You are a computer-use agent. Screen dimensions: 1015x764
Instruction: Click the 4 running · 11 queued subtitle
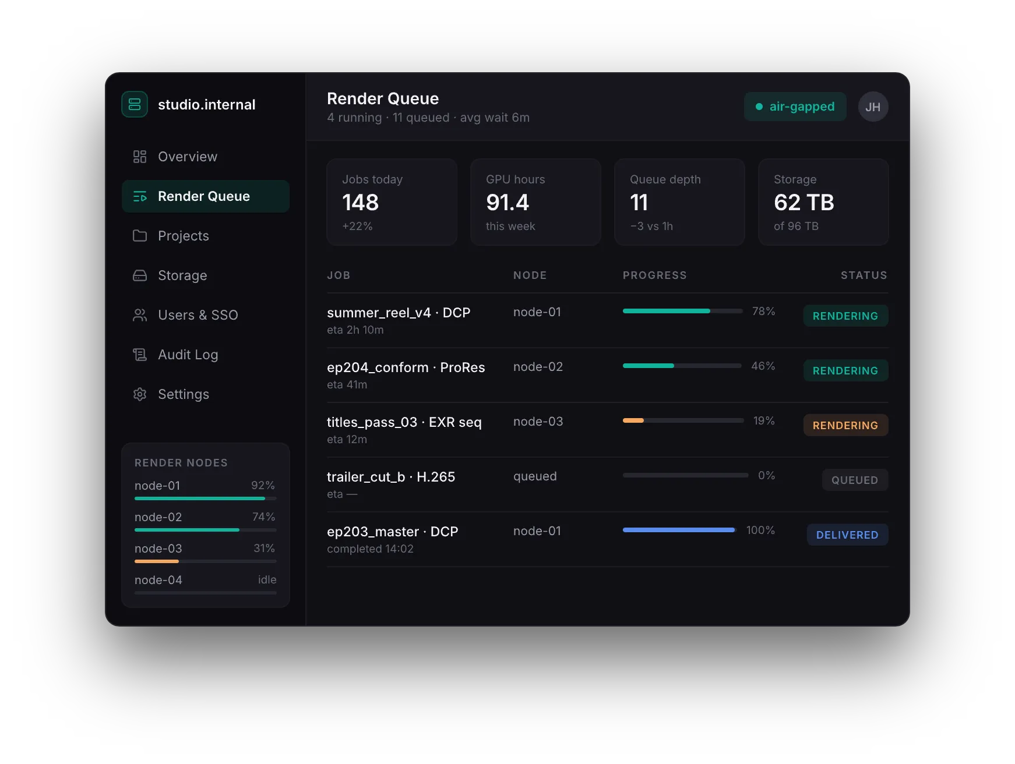[x=428, y=118]
